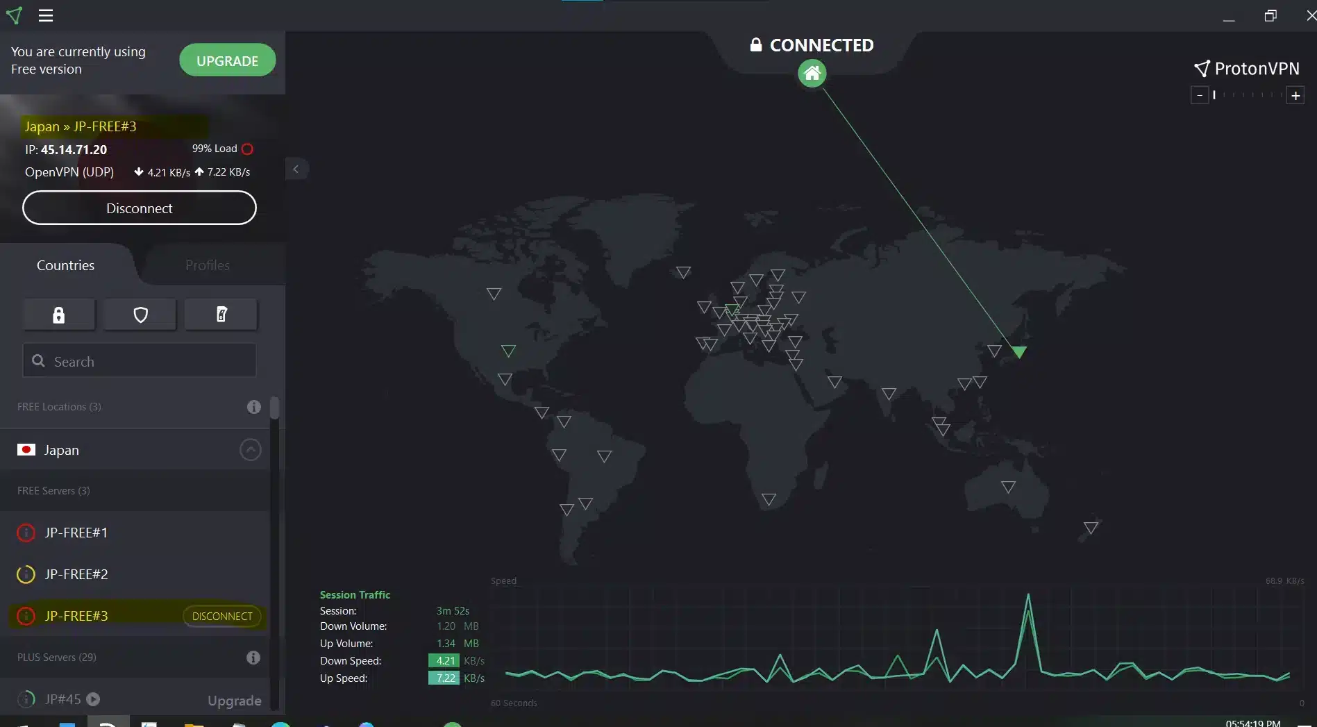Viewport: 1317px width, 727px height.
Task: Click the Australia server marker on map
Action: coord(1008,487)
